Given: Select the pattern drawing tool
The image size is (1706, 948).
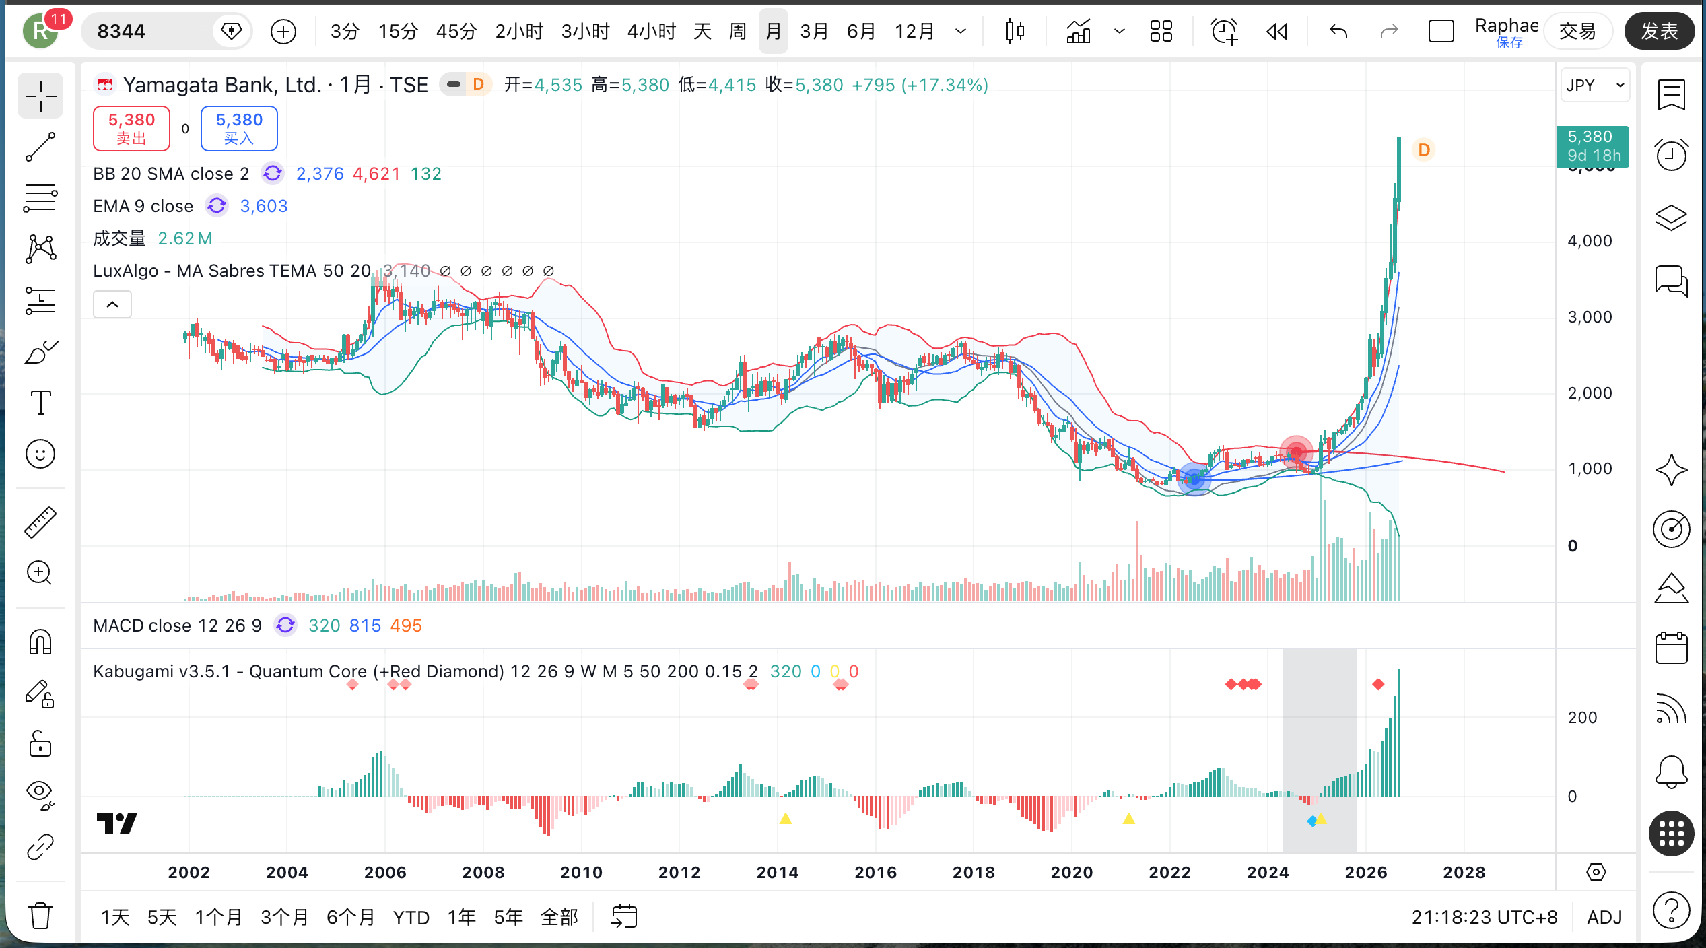Looking at the screenshot, I should pyautogui.click(x=40, y=249).
